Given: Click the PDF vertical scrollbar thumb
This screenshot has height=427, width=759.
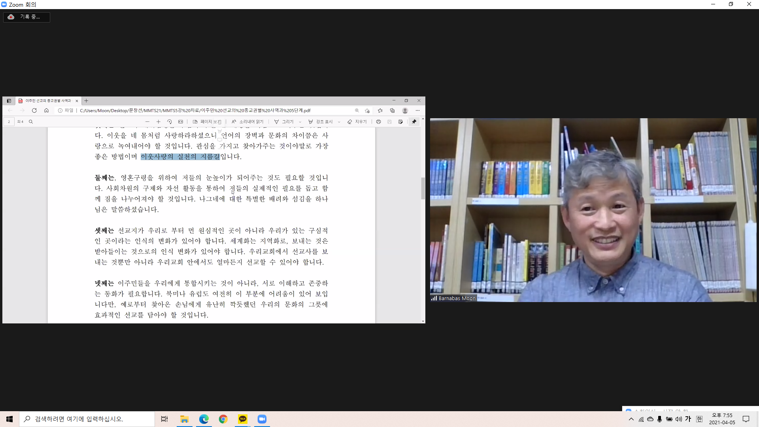Looking at the screenshot, I should coord(423,188).
